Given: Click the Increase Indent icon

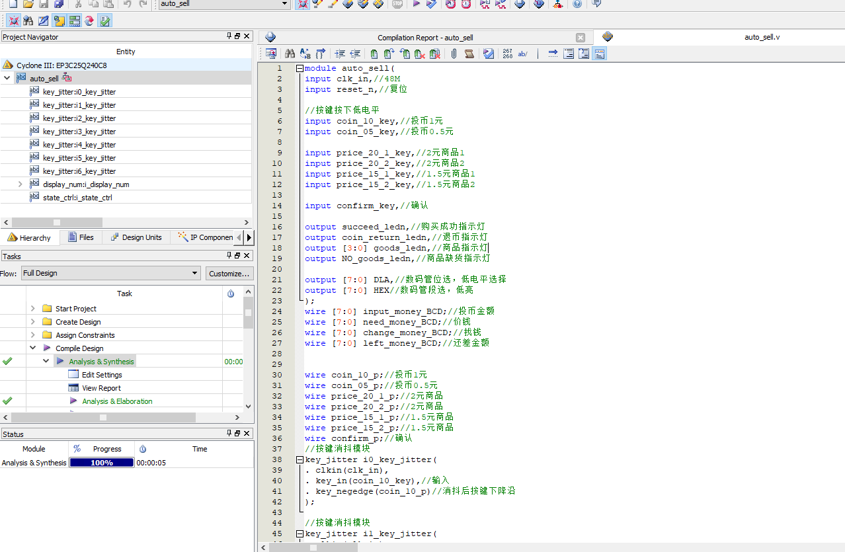Looking at the screenshot, I should click(340, 54).
